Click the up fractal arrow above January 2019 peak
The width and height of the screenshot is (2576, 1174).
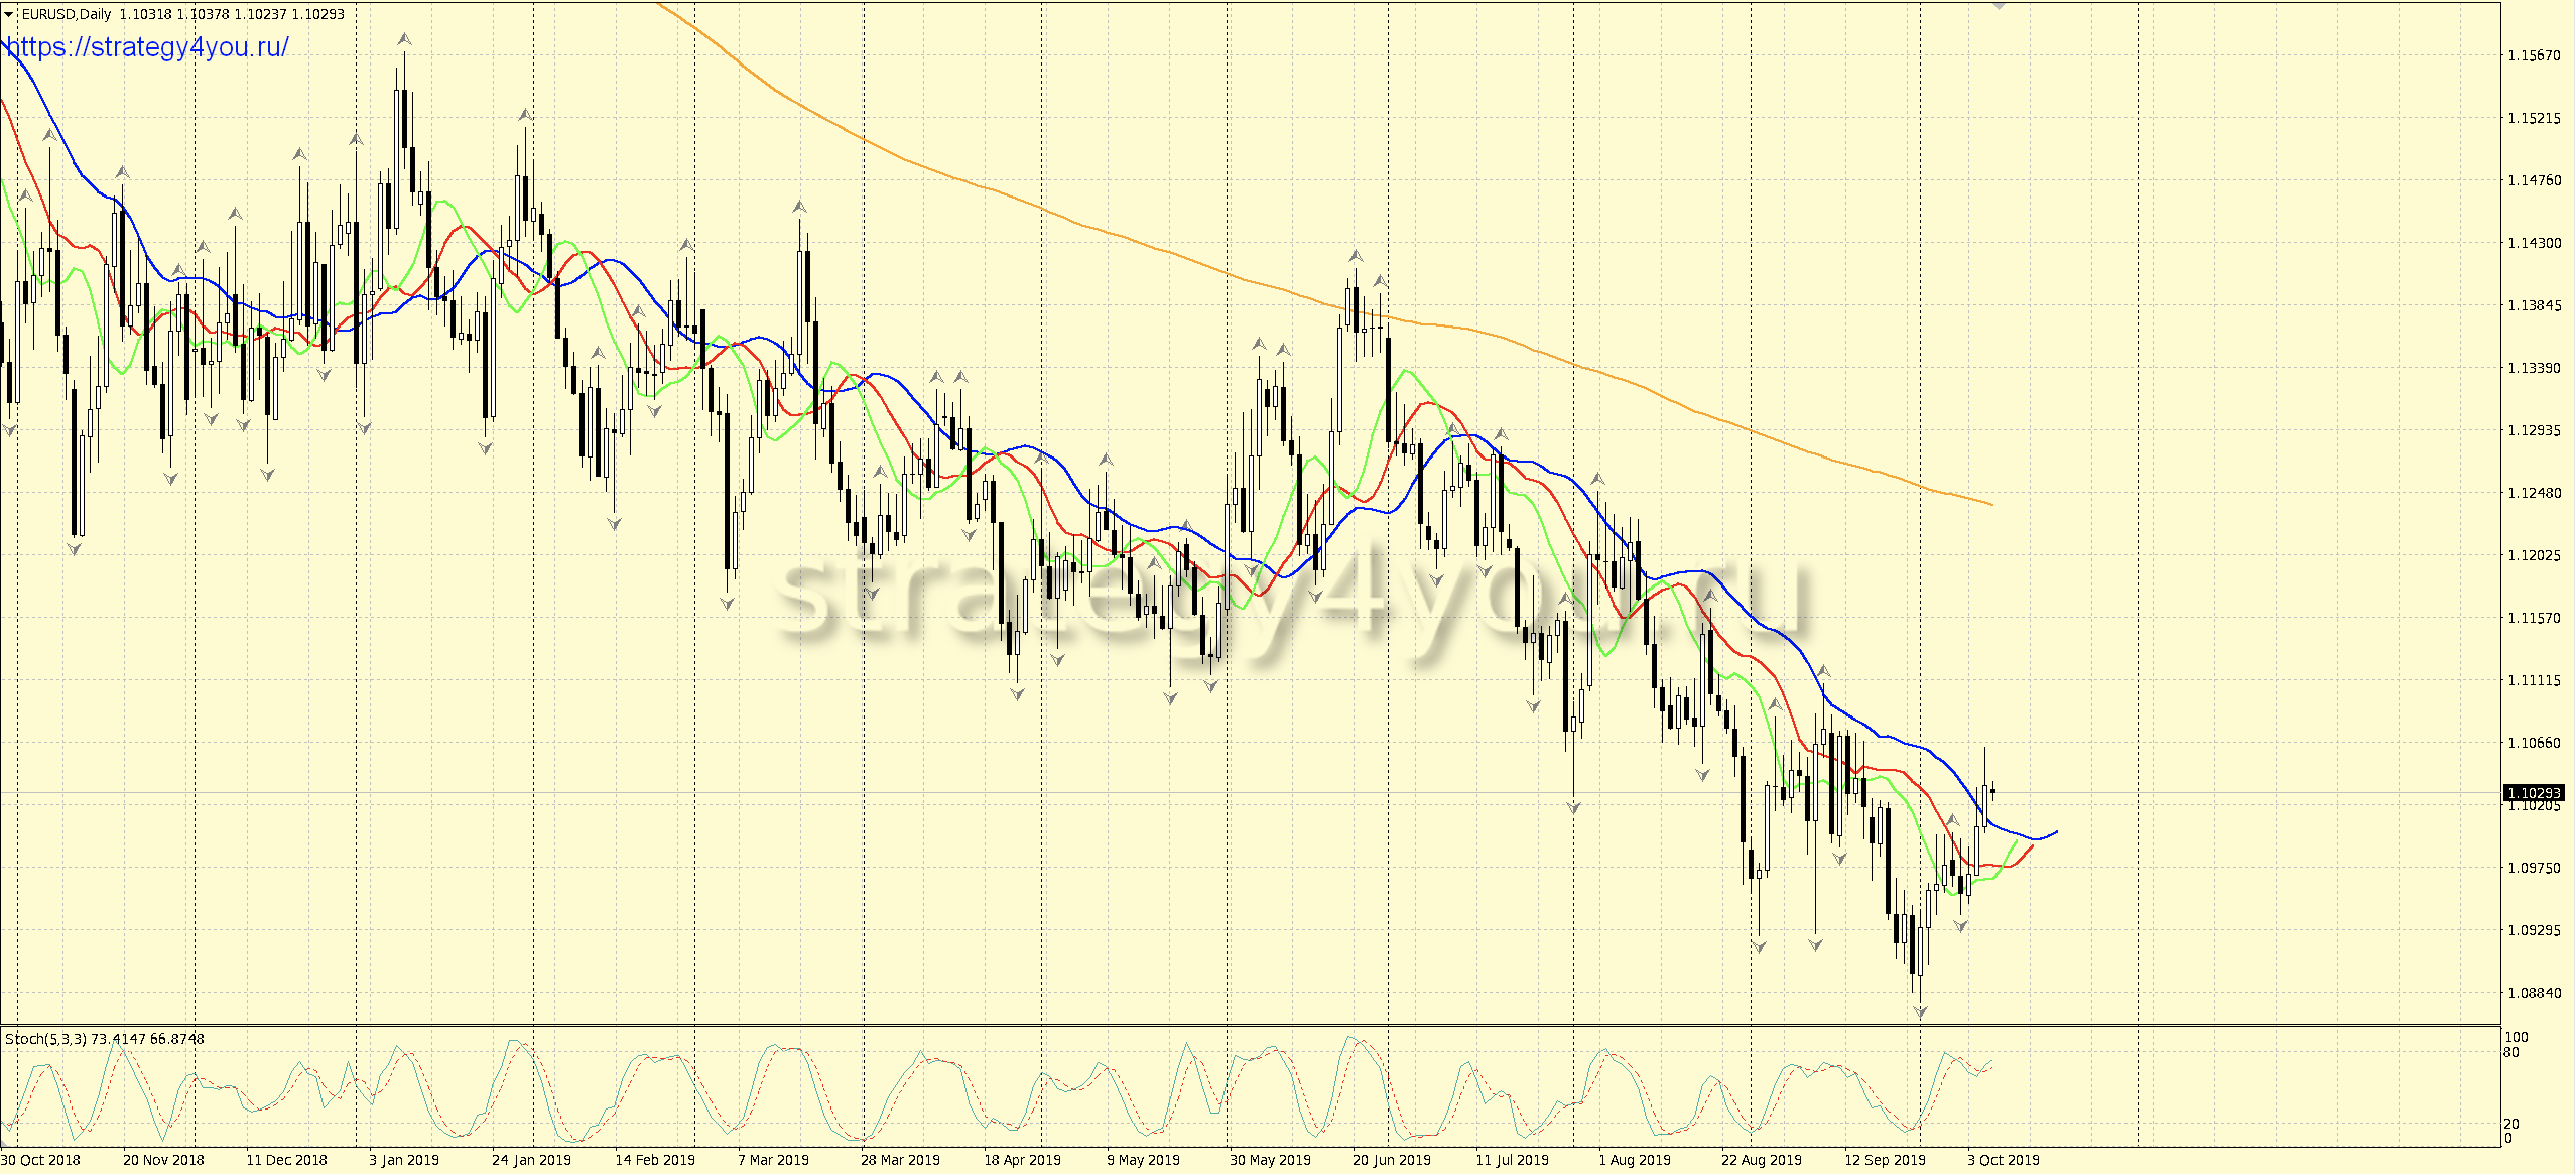404,39
